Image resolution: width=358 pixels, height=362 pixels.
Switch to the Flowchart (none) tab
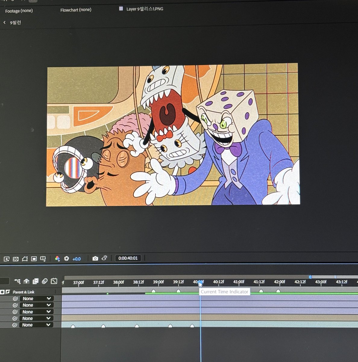[x=76, y=10]
